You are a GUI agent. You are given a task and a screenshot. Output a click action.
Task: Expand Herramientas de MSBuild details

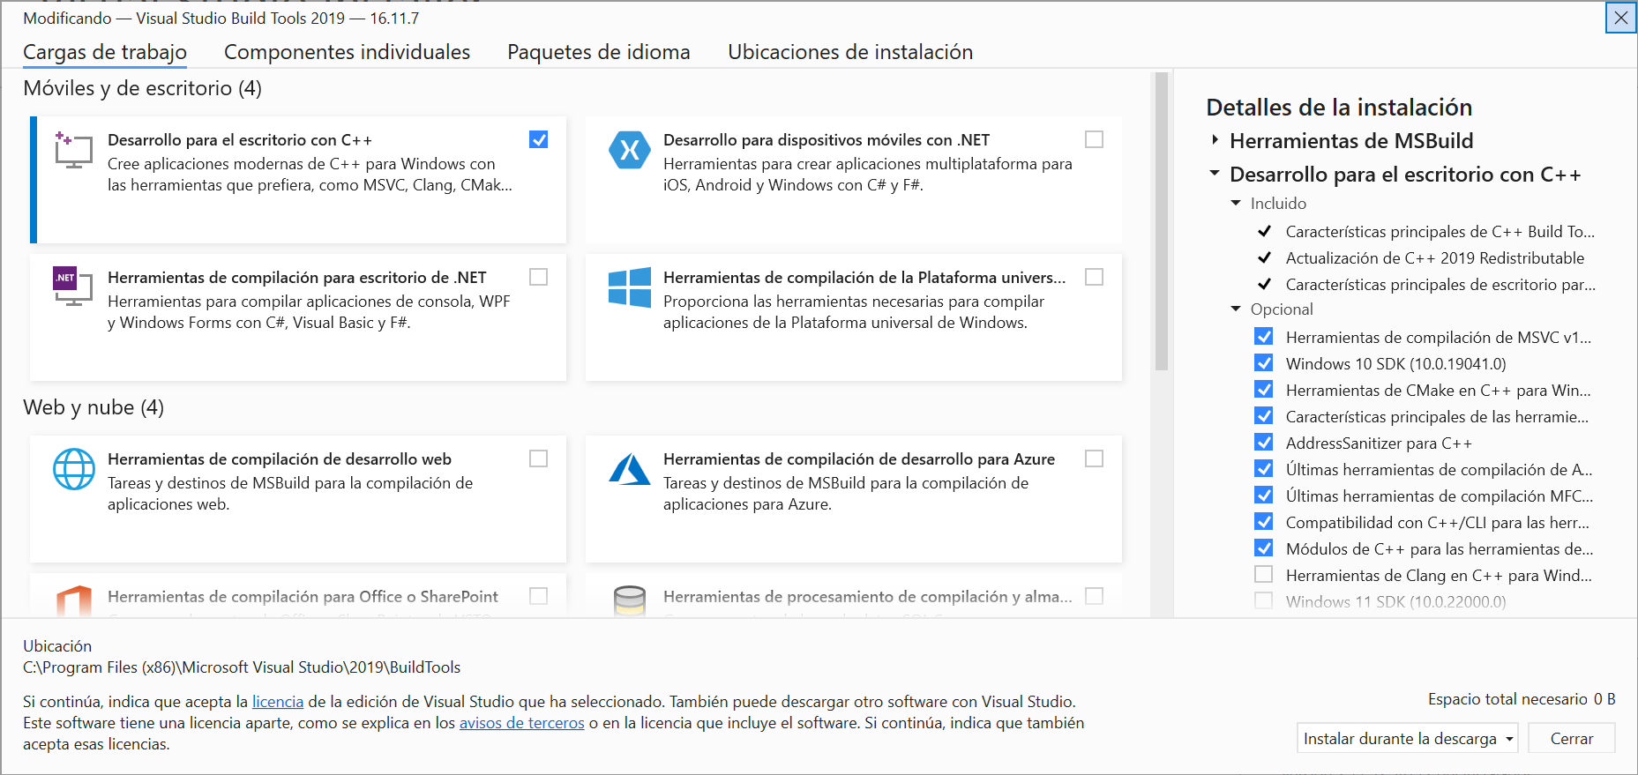click(x=1215, y=140)
